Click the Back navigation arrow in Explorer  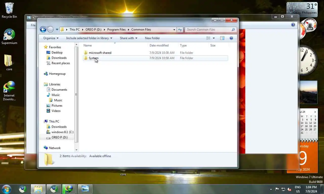tap(43, 30)
